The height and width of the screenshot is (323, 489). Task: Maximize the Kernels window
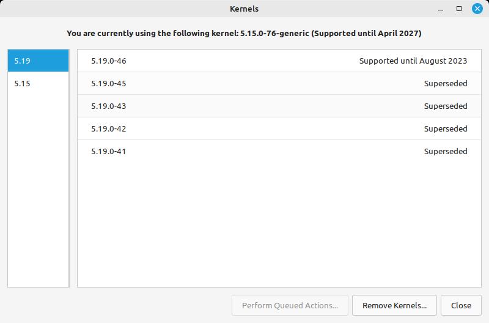(459, 9)
